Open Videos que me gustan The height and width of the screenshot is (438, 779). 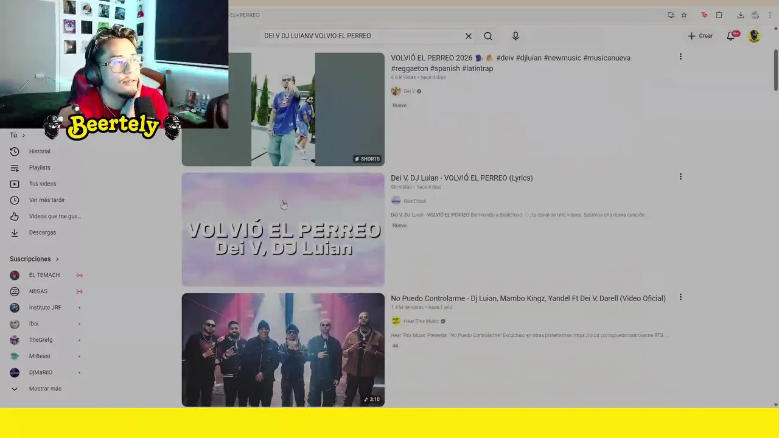pyautogui.click(x=55, y=216)
